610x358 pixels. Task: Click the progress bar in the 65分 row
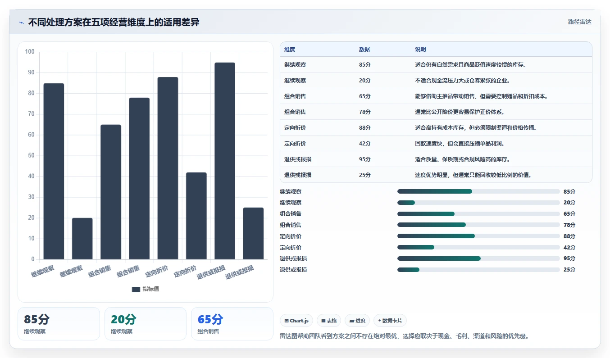click(478, 214)
